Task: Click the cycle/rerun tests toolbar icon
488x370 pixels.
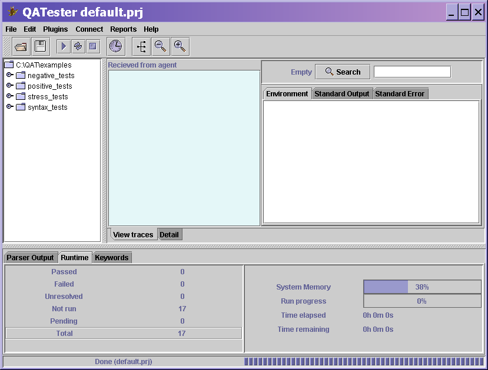Action: (x=78, y=46)
